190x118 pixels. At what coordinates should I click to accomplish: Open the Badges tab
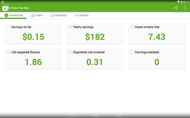click(81, 15)
